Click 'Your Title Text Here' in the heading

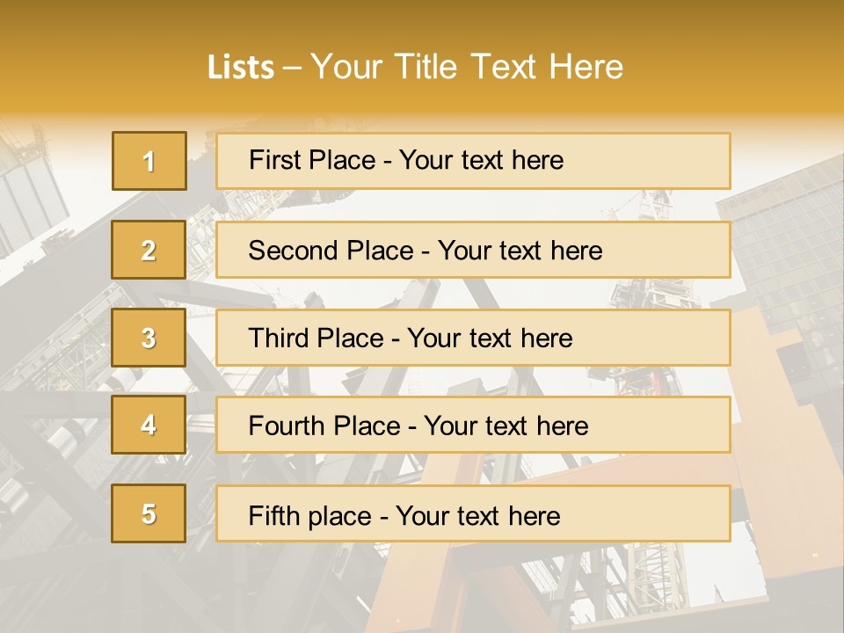[x=466, y=67]
